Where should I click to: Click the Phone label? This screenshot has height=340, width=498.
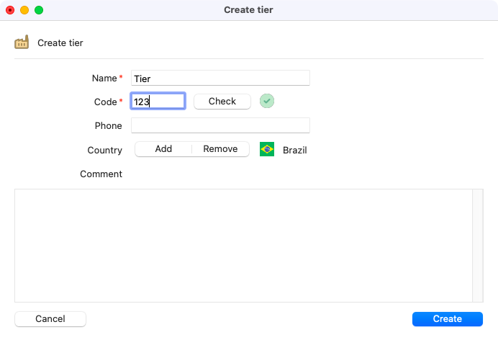[108, 126]
